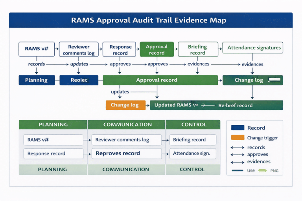The width and height of the screenshot is (302, 201).
Task: Click the dark line swatch beside Use in the legend
Action: [238, 170]
